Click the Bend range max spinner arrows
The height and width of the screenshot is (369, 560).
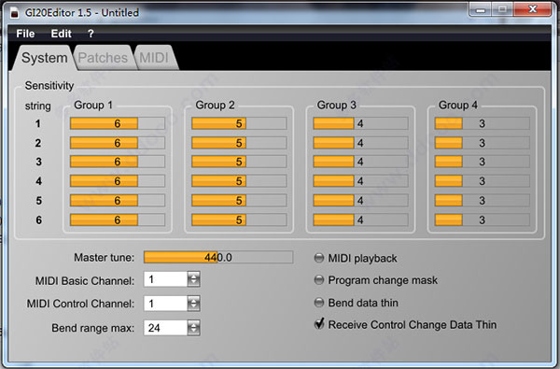[x=193, y=328]
